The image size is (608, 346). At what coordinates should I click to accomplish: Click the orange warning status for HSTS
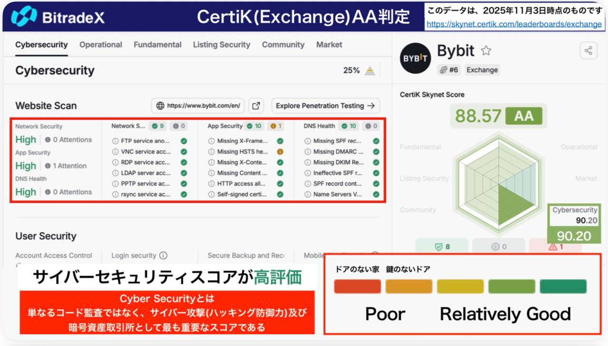[280, 152]
